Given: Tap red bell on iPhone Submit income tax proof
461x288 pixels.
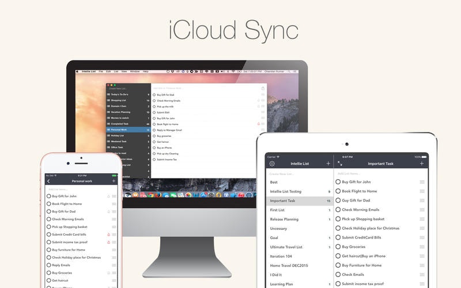Looking at the screenshot, I should tap(108, 242).
